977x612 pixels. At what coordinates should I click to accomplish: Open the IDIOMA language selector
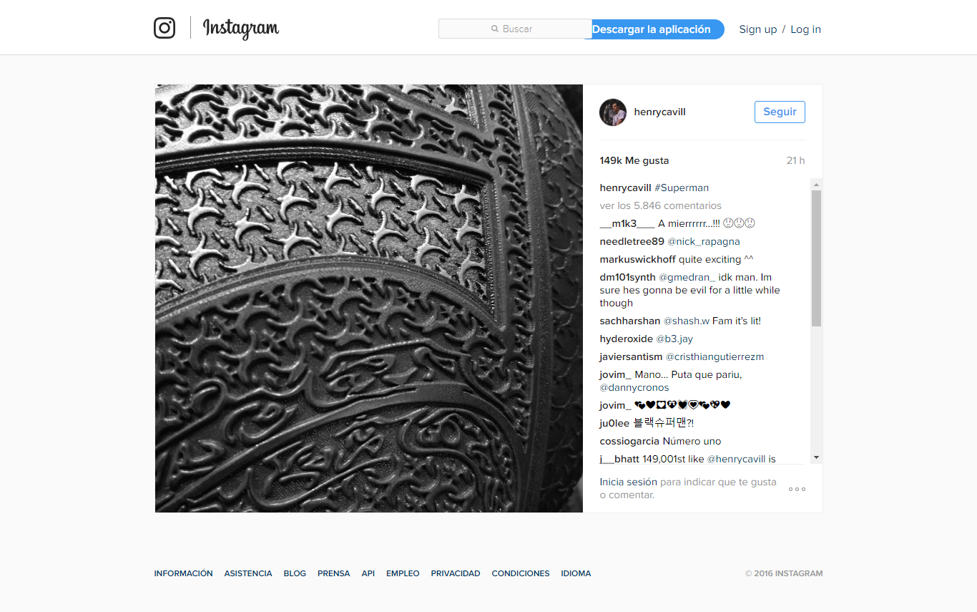tap(576, 573)
